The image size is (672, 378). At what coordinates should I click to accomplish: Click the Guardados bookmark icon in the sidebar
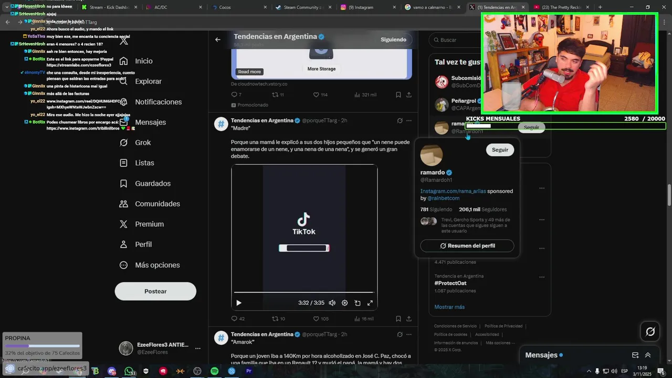coord(124,184)
